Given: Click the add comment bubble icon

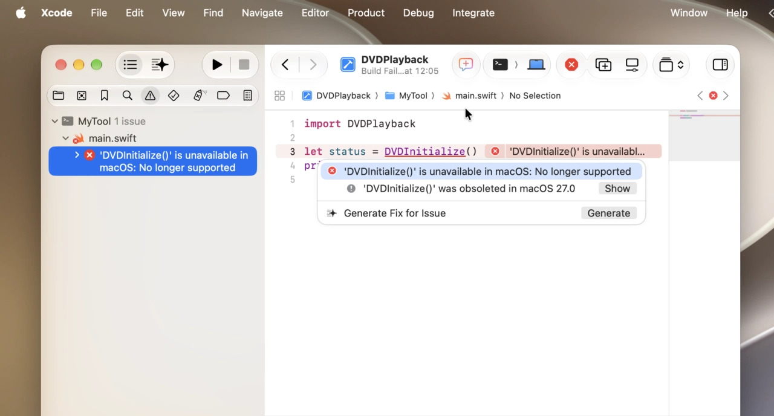Looking at the screenshot, I should 466,65.
